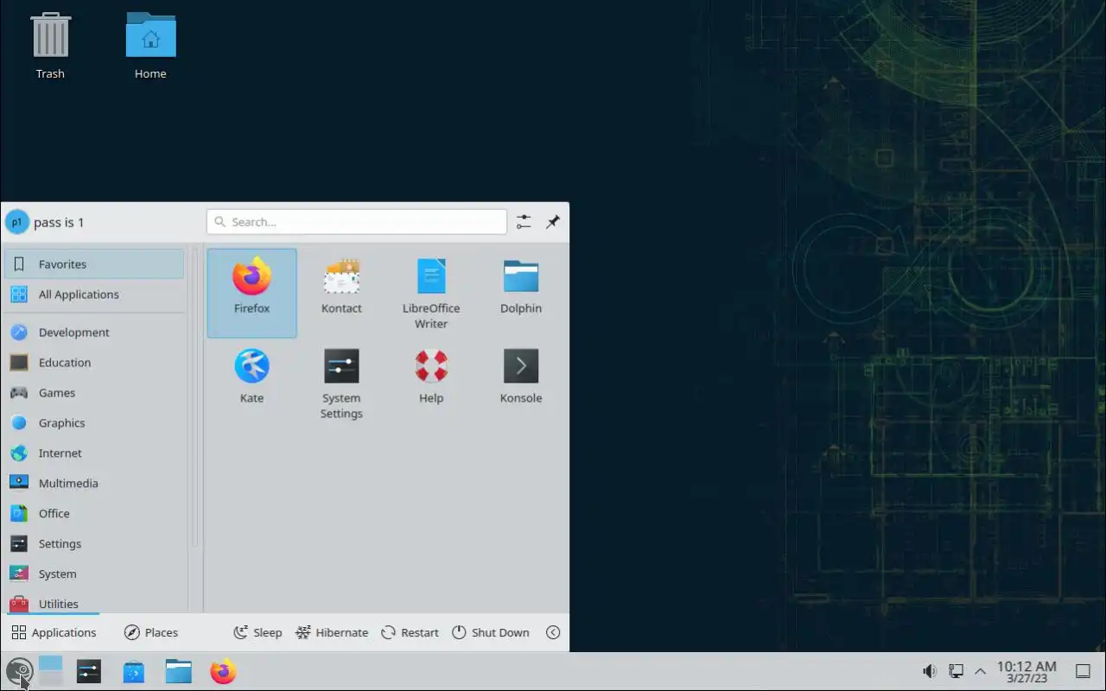The image size is (1106, 691).
Task: Open the network icon in the system tray
Action: pyautogui.click(x=956, y=671)
